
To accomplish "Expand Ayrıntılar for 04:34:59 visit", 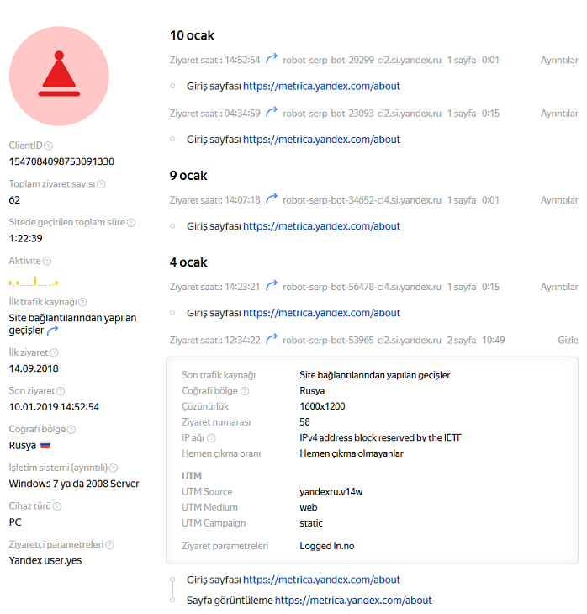I will point(559,114).
